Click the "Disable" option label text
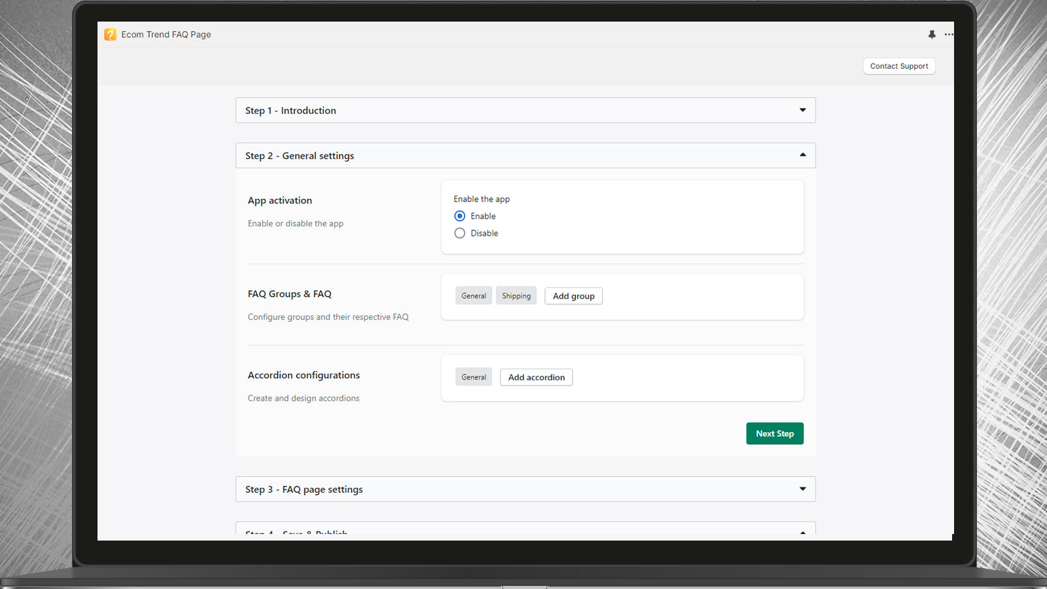The height and width of the screenshot is (589, 1047). click(x=484, y=233)
